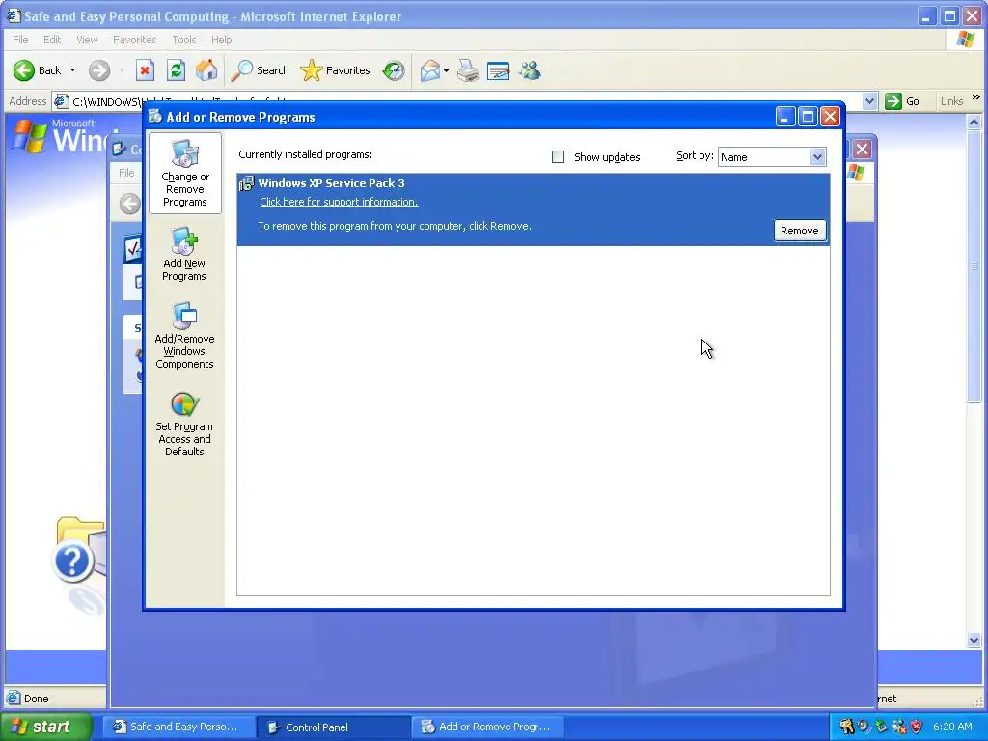The width and height of the screenshot is (988, 741).
Task: Open Click here for support information link
Action: (x=339, y=202)
